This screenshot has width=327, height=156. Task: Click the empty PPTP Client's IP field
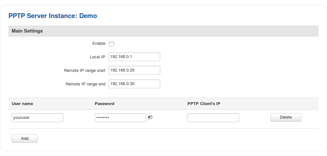[213, 118]
